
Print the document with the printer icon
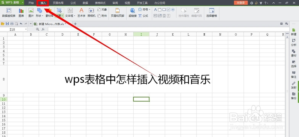point(12,24)
